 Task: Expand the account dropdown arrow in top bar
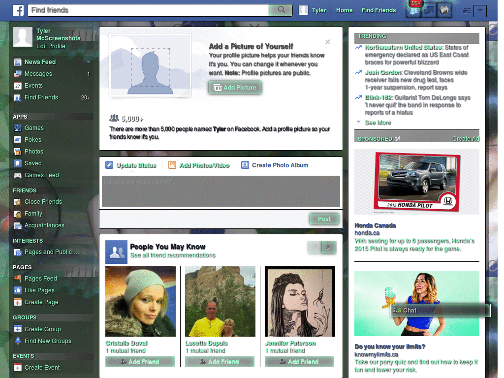point(480,11)
